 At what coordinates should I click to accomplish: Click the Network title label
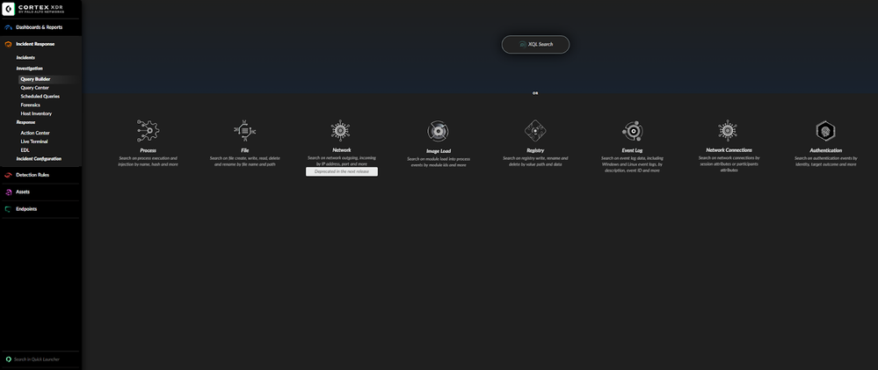coord(342,150)
